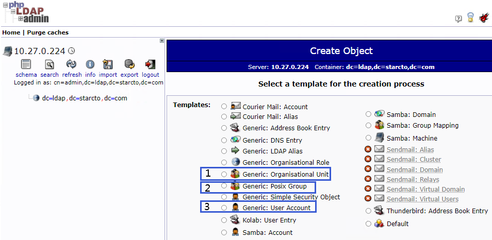
Task: Click the clock icon next to 10.27.0.224
Action: (x=72, y=50)
